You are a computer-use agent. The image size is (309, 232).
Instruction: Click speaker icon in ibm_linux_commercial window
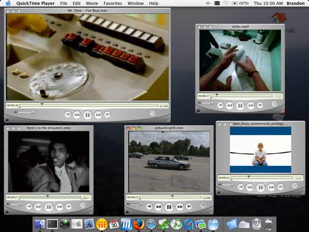click(x=220, y=185)
